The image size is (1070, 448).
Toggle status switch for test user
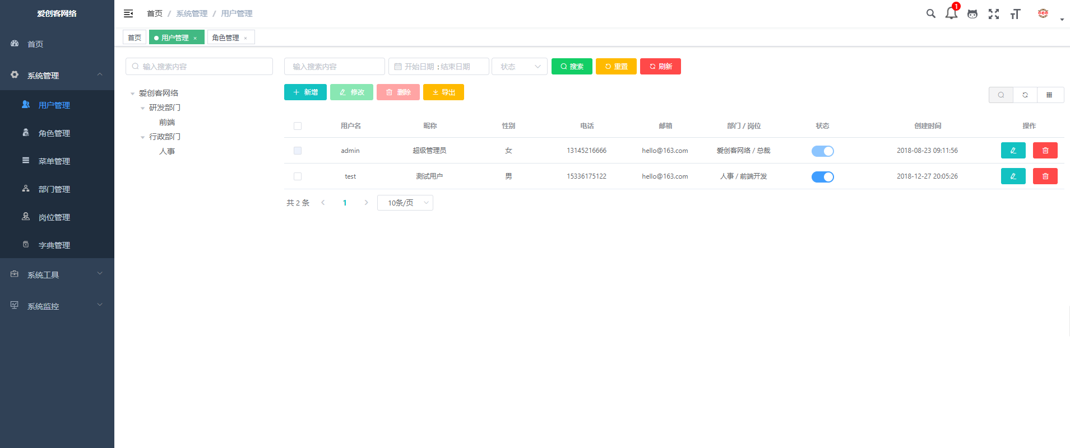tap(823, 177)
